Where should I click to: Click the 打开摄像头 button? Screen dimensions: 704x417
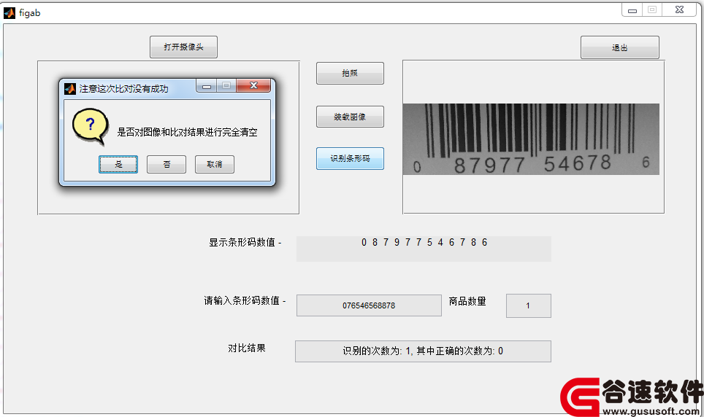coord(183,47)
